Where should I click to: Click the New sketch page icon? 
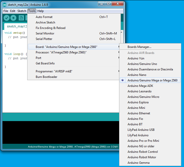[x=21, y=18]
